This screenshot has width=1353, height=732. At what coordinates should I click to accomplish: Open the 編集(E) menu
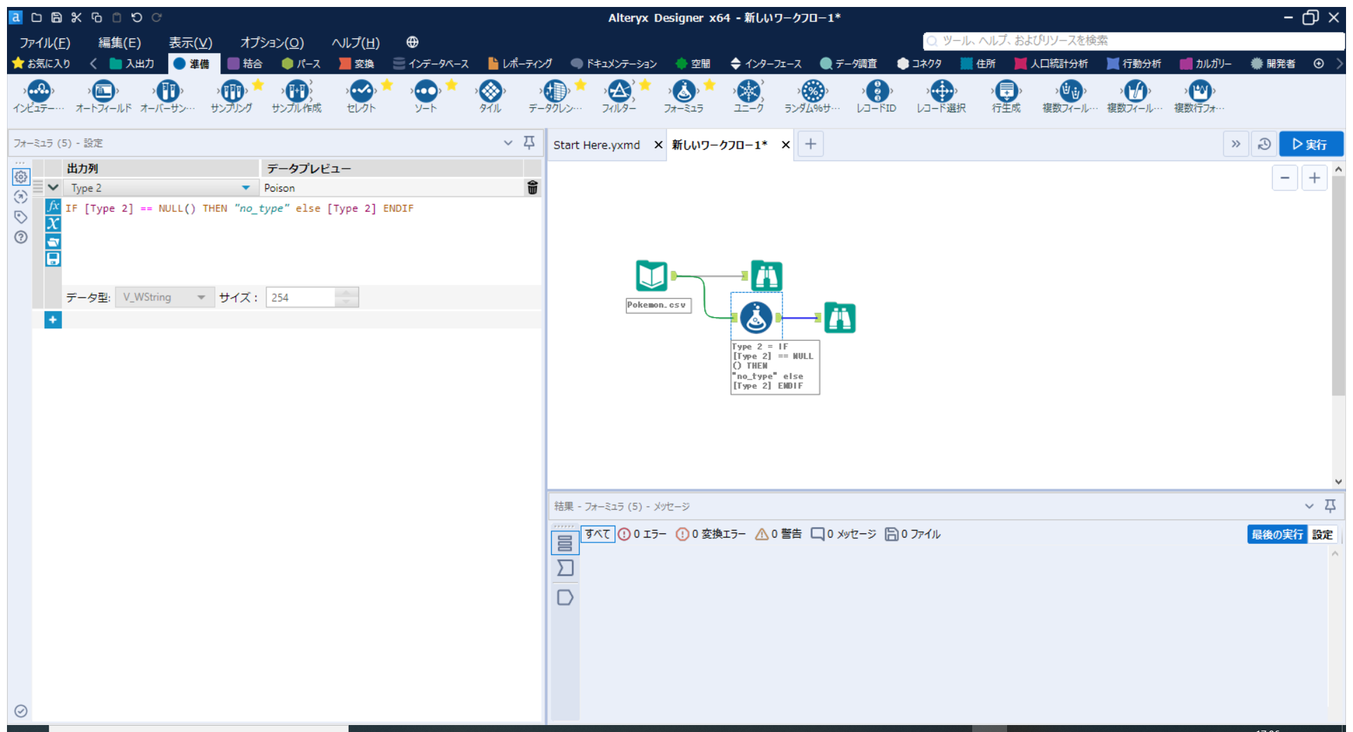pos(119,43)
